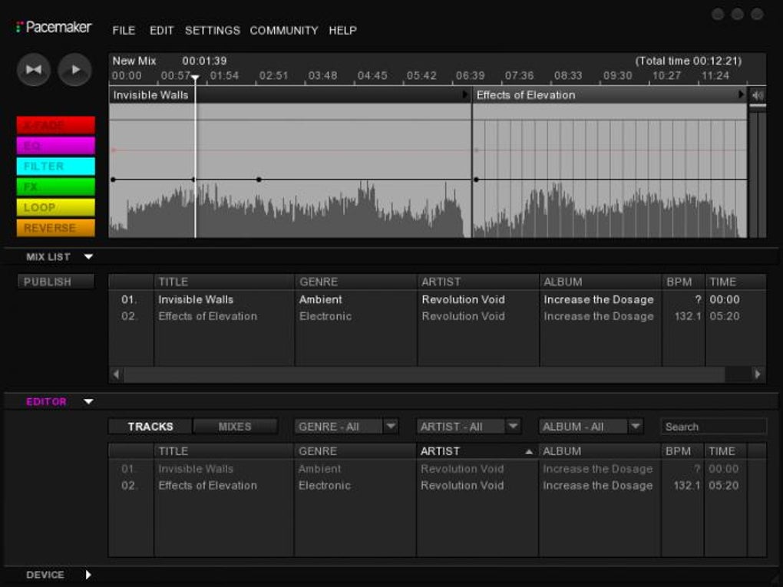This screenshot has height=587, width=783.
Task: Sort editor tracks by TIME column
Action: click(x=725, y=451)
